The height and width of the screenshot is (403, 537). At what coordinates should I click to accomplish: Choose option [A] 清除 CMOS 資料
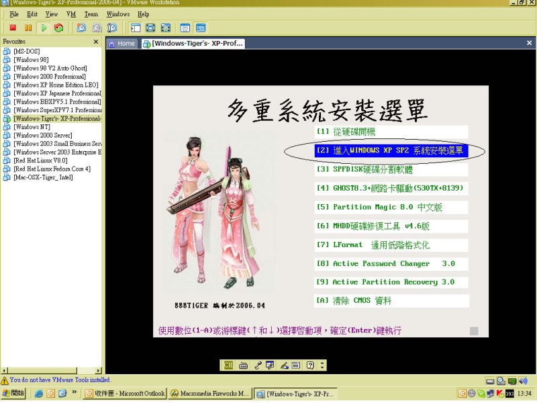point(391,300)
